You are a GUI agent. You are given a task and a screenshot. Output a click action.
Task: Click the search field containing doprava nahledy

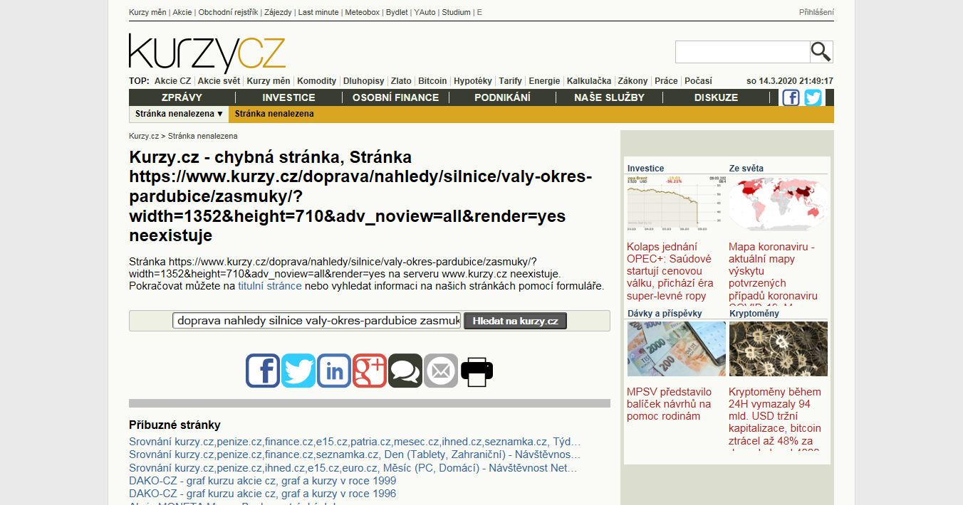coord(317,321)
